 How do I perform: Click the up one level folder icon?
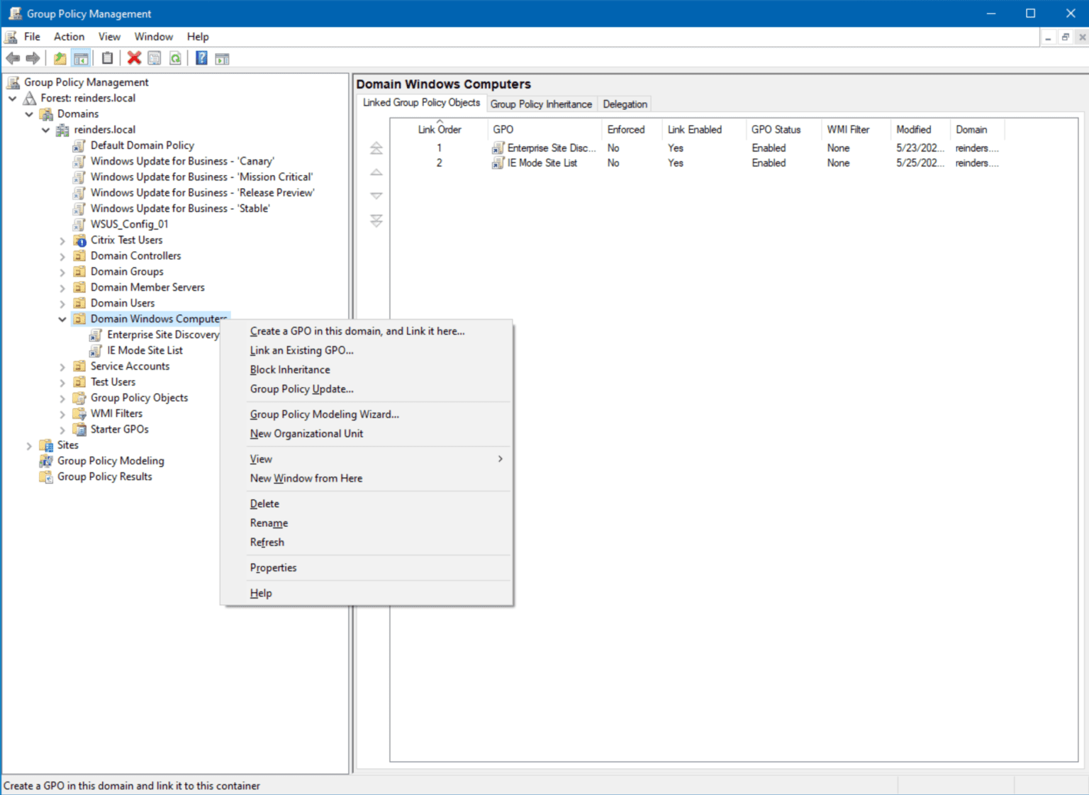click(x=60, y=58)
